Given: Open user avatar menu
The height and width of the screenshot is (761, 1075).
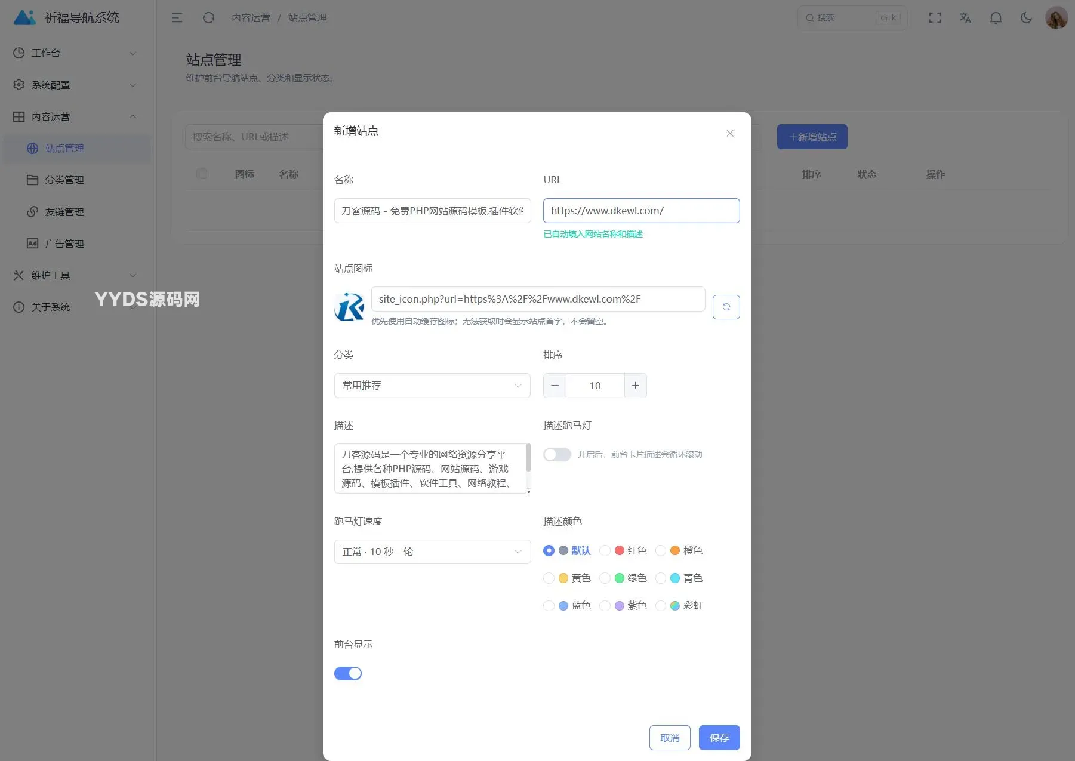Looking at the screenshot, I should [x=1056, y=18].
